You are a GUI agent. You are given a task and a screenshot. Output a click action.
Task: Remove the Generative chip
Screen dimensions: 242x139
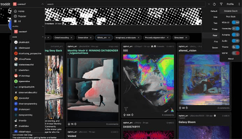pyautogui.click(x=91, y=38)
